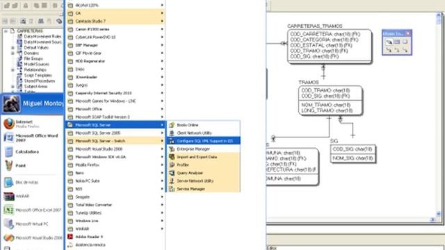445x250 pixels.
Task: Open Microsoft Visual Studio 2008 pinned shortcut
Action: pyautogui.click(x=32, y=237)
